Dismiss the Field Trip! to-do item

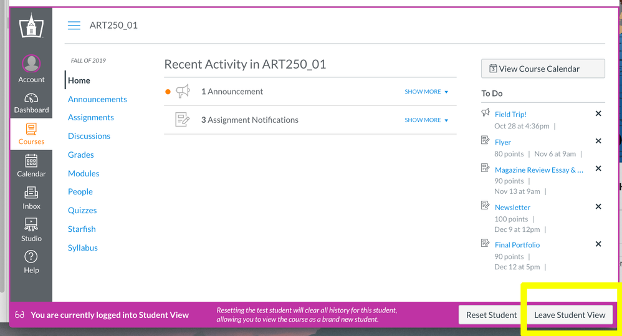(598, 113)
